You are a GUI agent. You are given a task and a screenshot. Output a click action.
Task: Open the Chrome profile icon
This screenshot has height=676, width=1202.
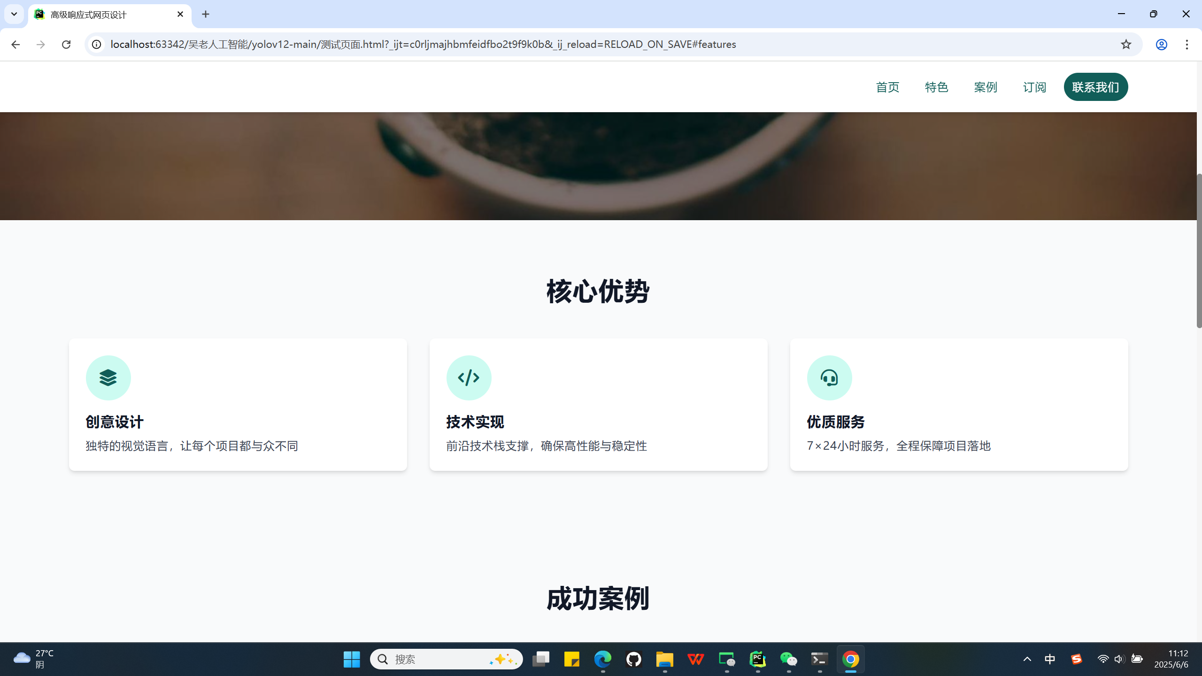(x=1161, y=44)
